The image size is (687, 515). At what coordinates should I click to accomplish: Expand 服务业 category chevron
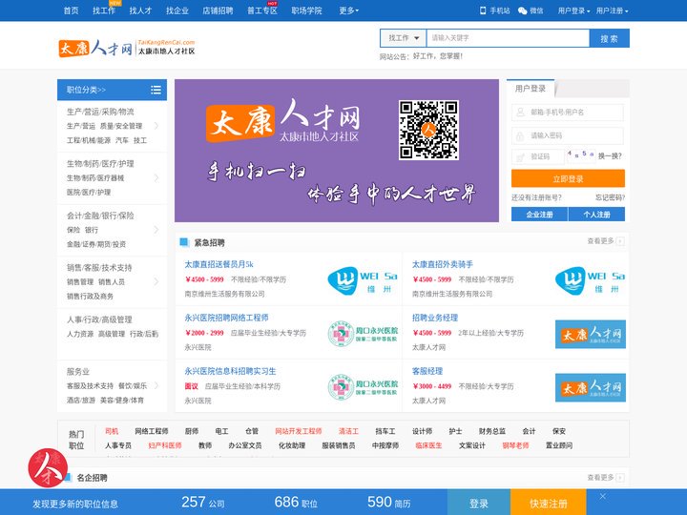pos(156,385)
